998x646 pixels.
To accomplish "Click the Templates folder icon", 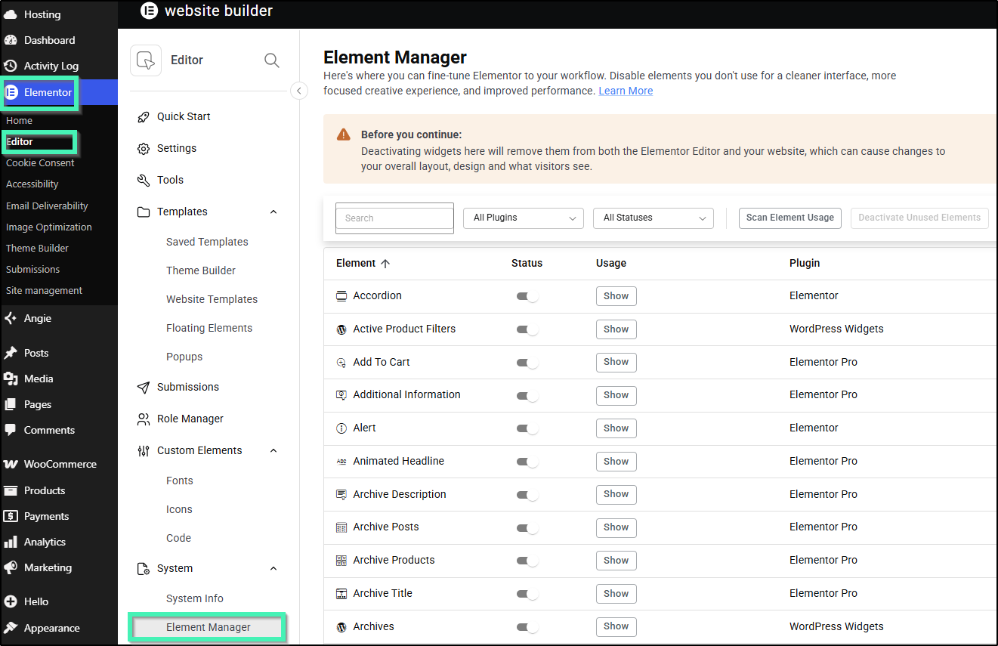I will coord(144,212).
